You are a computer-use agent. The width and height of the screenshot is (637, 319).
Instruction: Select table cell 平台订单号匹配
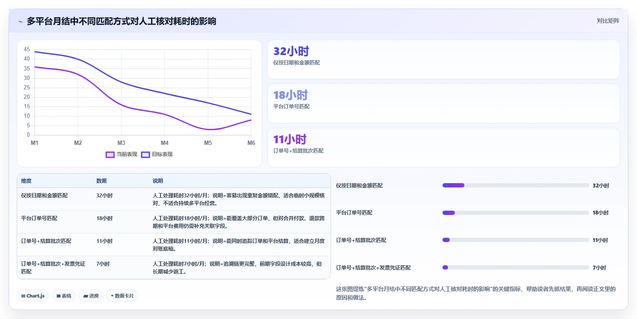39,218
